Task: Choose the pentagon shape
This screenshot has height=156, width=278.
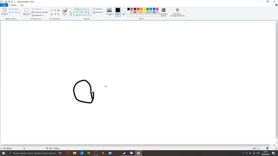Action: click(x=77, y=12)
